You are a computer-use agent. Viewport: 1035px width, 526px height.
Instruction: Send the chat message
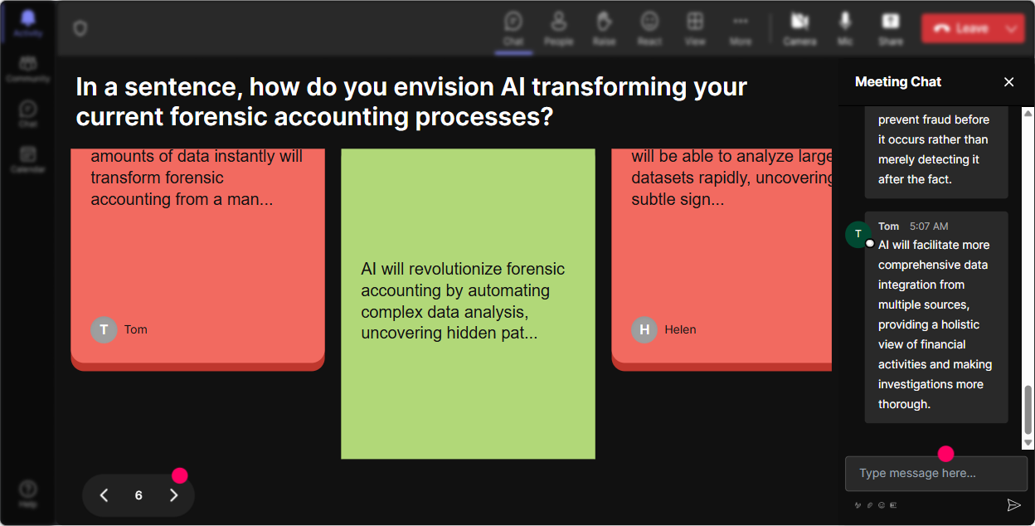(1013, 504)
